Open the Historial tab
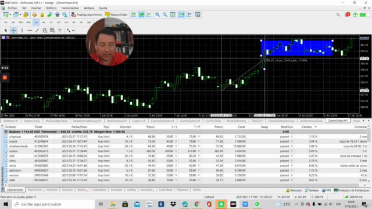372x209 pixels. pyautogui.click(x=52, y=190)
